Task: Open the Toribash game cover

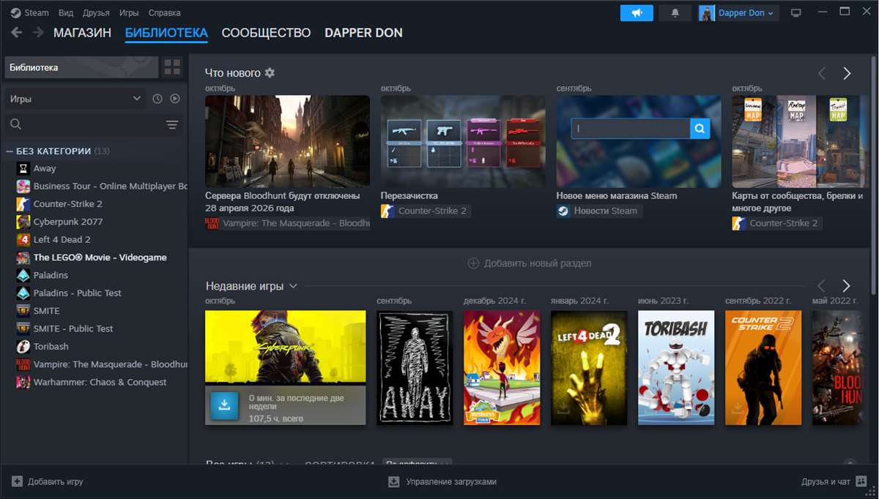Action: 676,367
